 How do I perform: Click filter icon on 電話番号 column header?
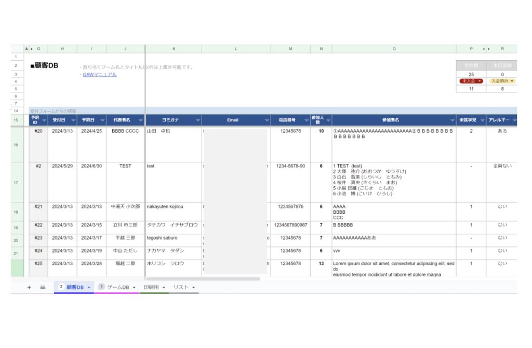(307, 120)
